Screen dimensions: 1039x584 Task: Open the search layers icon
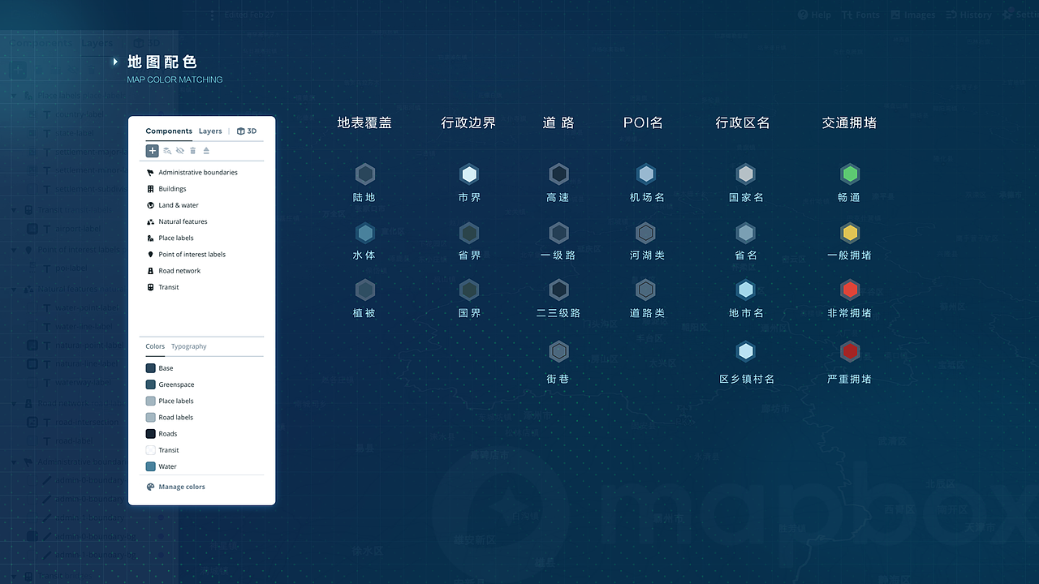(x=166, y=151)
